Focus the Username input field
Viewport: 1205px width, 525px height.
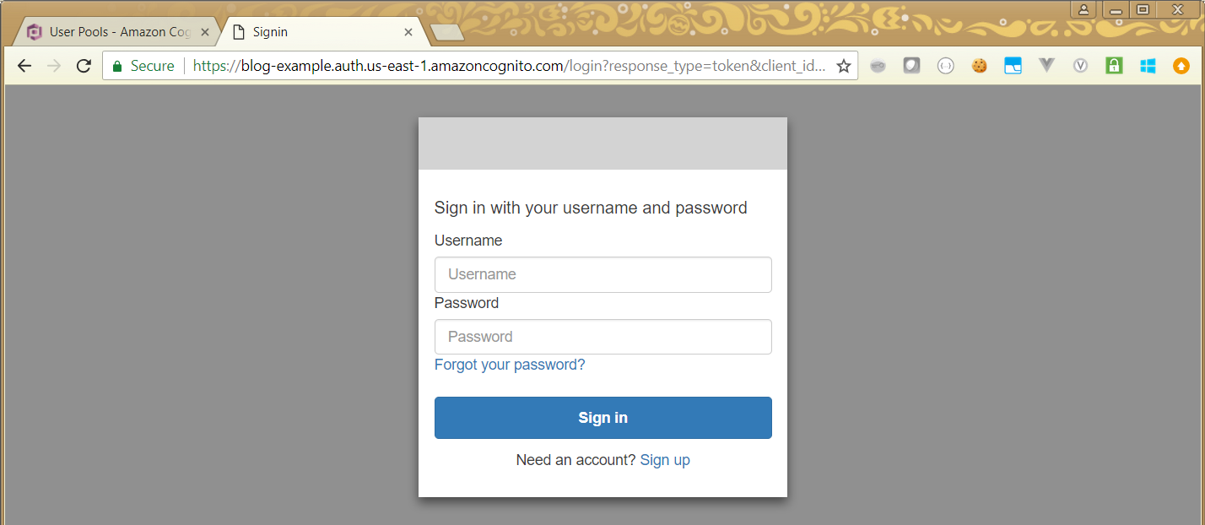(x=602, y=274)
